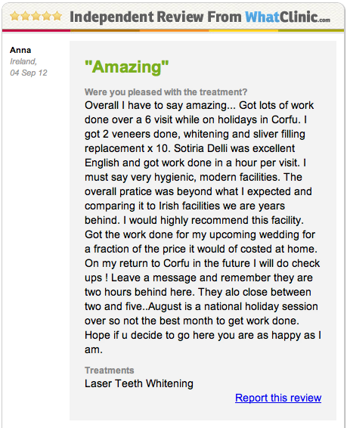Viewport: 347px width, 428px height.
Task: Click the second gold rating star
Action: coord(26,16)
